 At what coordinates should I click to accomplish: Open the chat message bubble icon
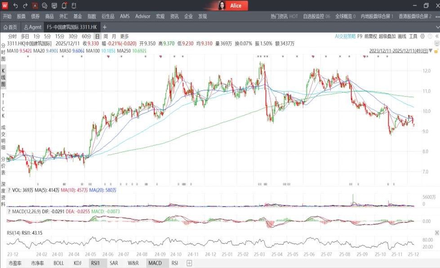[x=44, y=6]
